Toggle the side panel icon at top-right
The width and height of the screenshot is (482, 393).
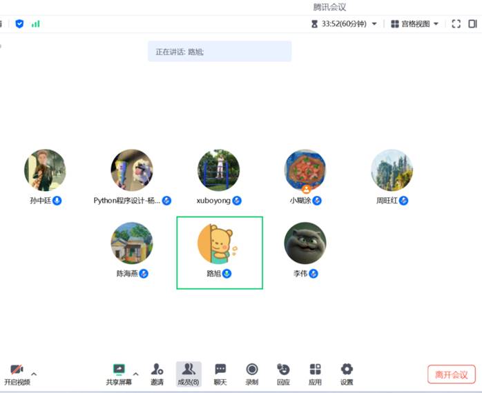473,23
